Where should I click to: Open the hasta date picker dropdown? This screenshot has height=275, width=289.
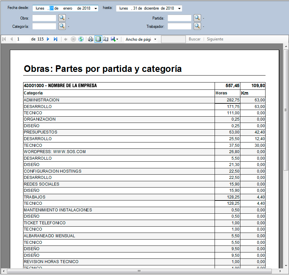(x=179, y=8)
